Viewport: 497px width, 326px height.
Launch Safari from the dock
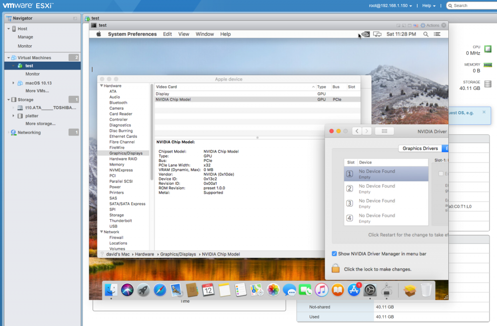tap(160, 290)
